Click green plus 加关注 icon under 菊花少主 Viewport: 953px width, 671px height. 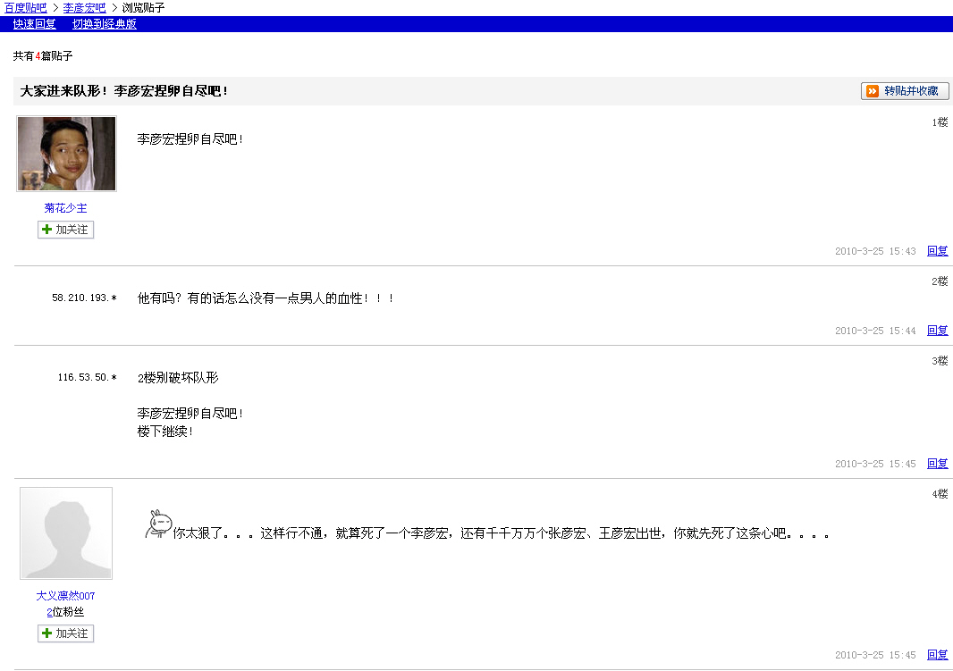(46, 230)
